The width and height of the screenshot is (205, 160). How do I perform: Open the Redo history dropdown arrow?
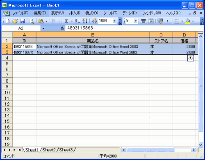(x=59, y=21)
